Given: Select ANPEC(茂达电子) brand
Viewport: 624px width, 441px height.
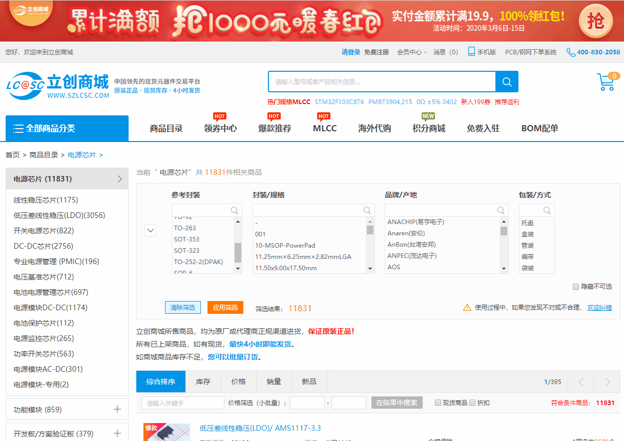Looking at the screenshot, I should click(412, 255).
